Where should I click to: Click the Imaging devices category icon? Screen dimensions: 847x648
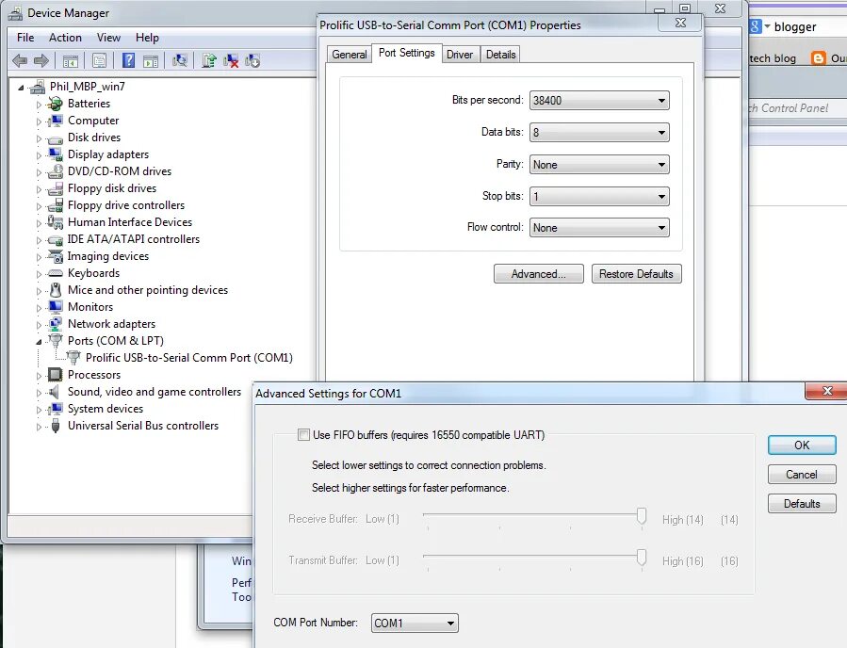pos(55,256)
